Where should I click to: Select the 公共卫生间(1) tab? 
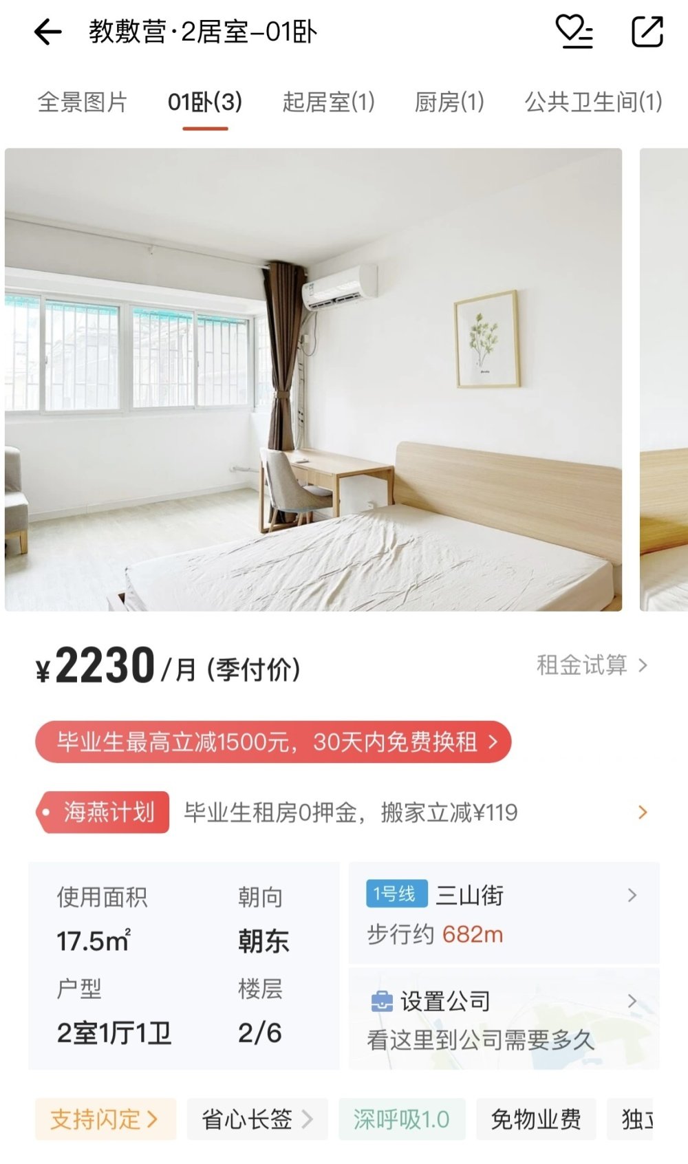pyautogui.click(x=594, y=103)
